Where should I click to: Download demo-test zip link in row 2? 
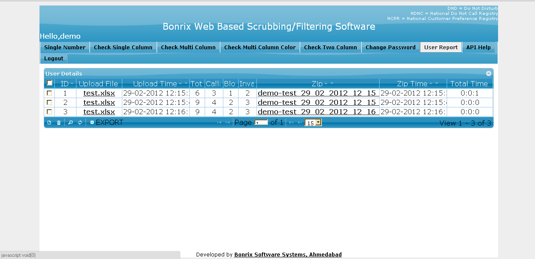tap(318, 102)
